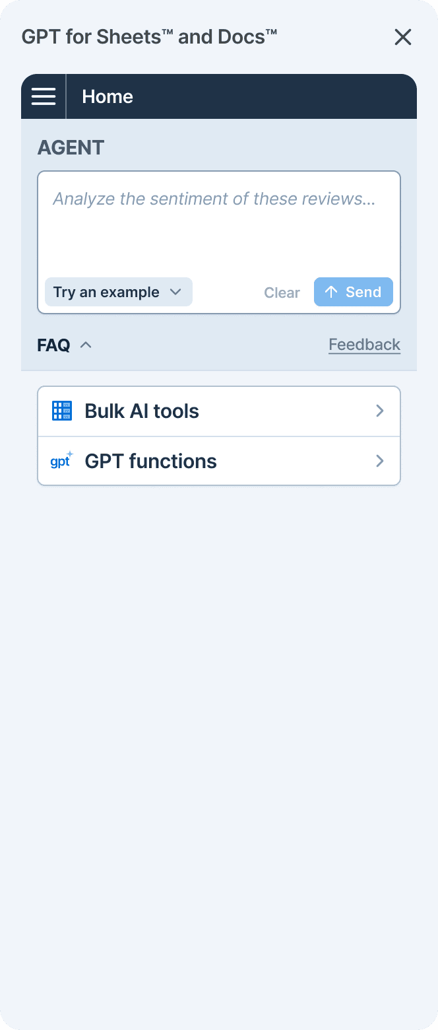
Task: Click the upward arrow inside the Send button
Action: point(332,291)
